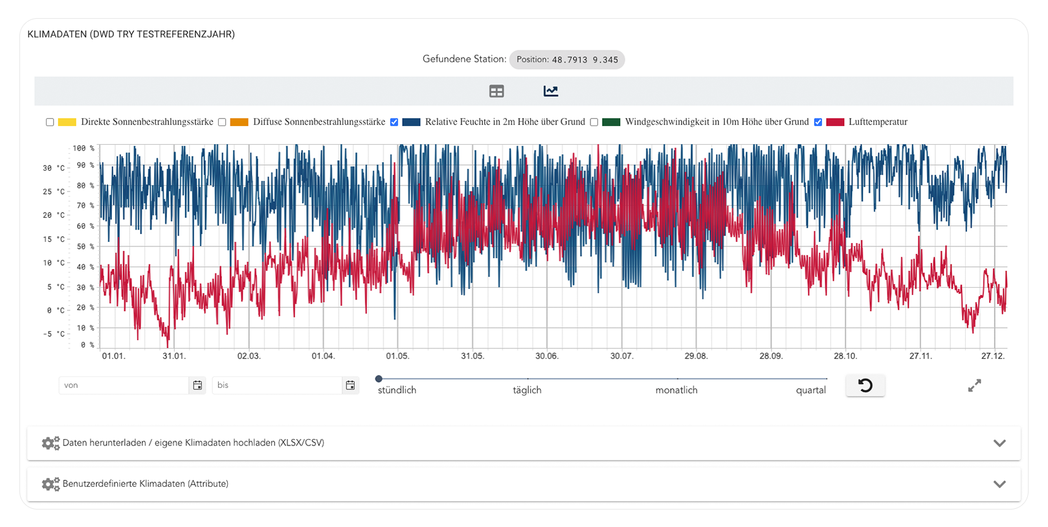Expand Benutzerdefinierte Klimadaten section chevron
The image size is (1048, 527).
click(999, 484)
